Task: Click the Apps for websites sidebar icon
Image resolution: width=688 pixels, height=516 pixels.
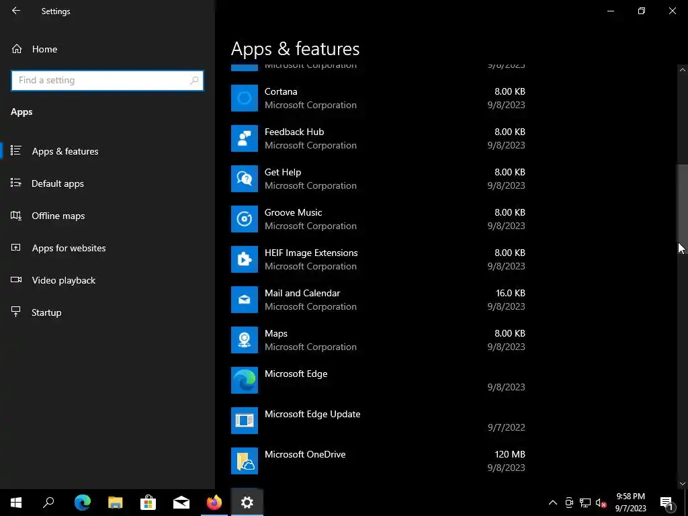Action: click(x=16, y=247)
